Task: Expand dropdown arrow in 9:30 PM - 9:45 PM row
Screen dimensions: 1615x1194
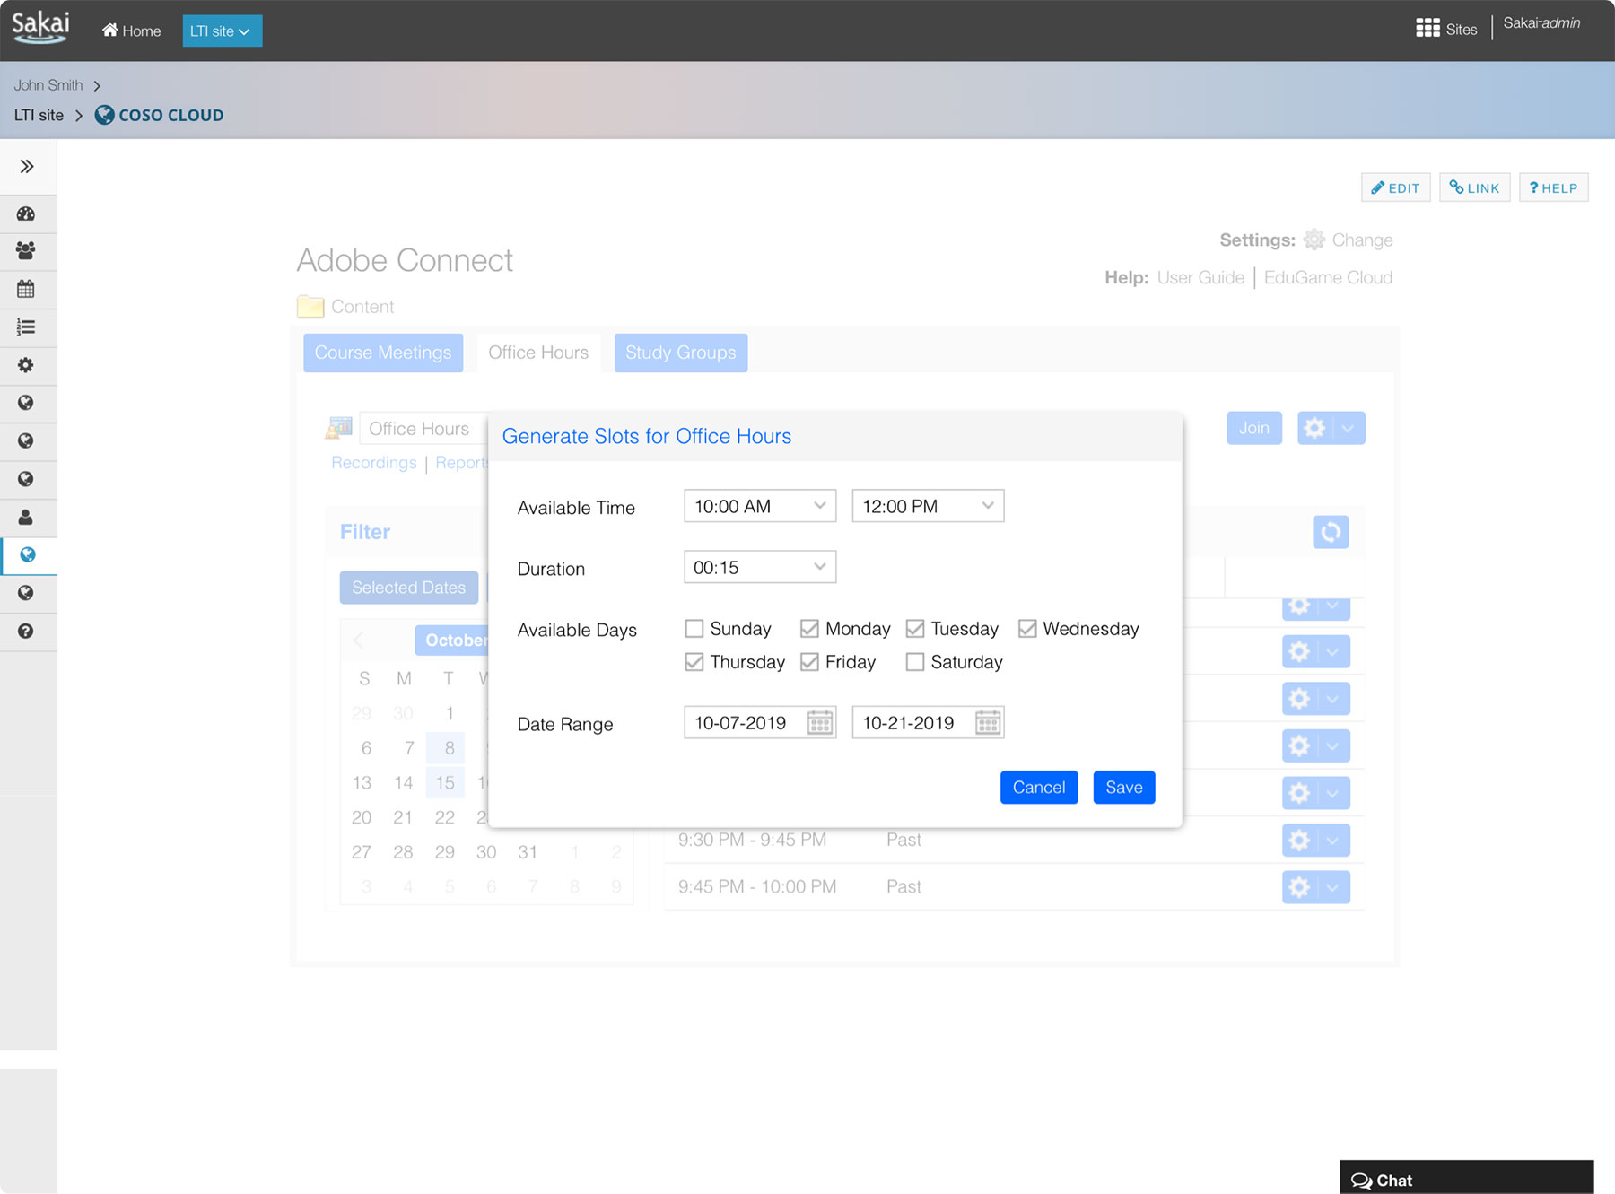Action: point(1333,841)
